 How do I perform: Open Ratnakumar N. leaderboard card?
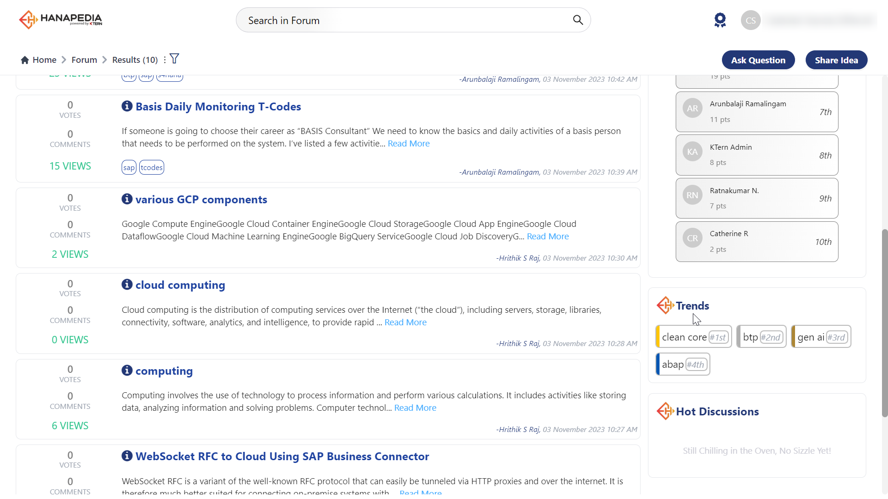pos(757,198)
